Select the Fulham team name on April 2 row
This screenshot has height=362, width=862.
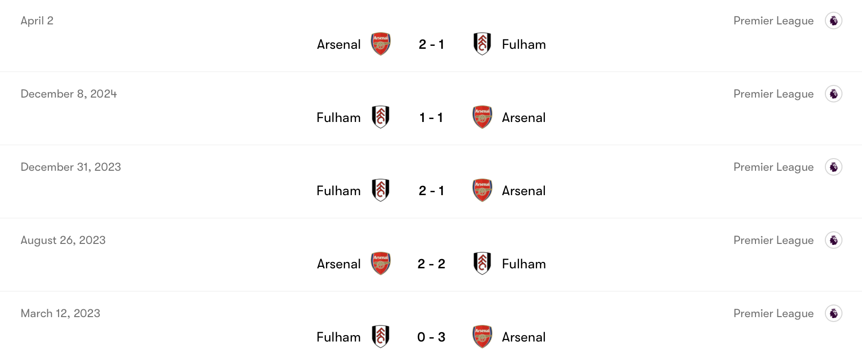pyautogui.click(x=524, y=44)
